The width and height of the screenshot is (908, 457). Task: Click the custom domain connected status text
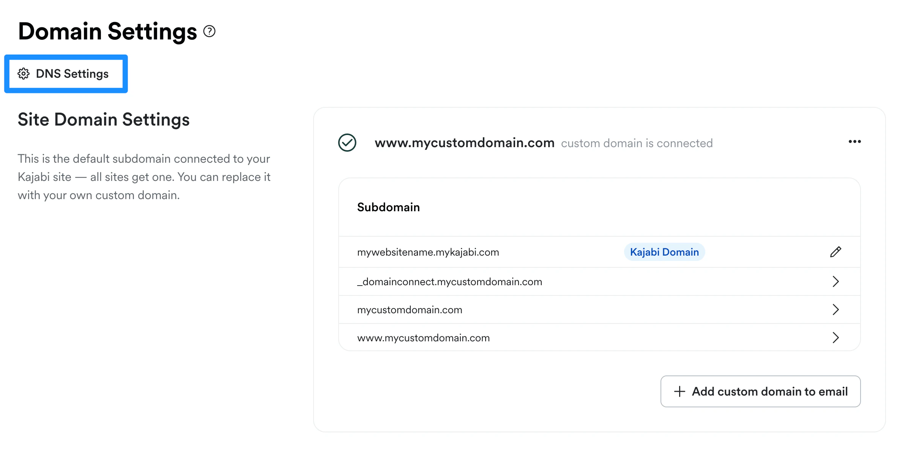pos(637,143)
